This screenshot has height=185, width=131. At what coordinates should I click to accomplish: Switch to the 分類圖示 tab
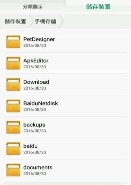coord(33,7)
